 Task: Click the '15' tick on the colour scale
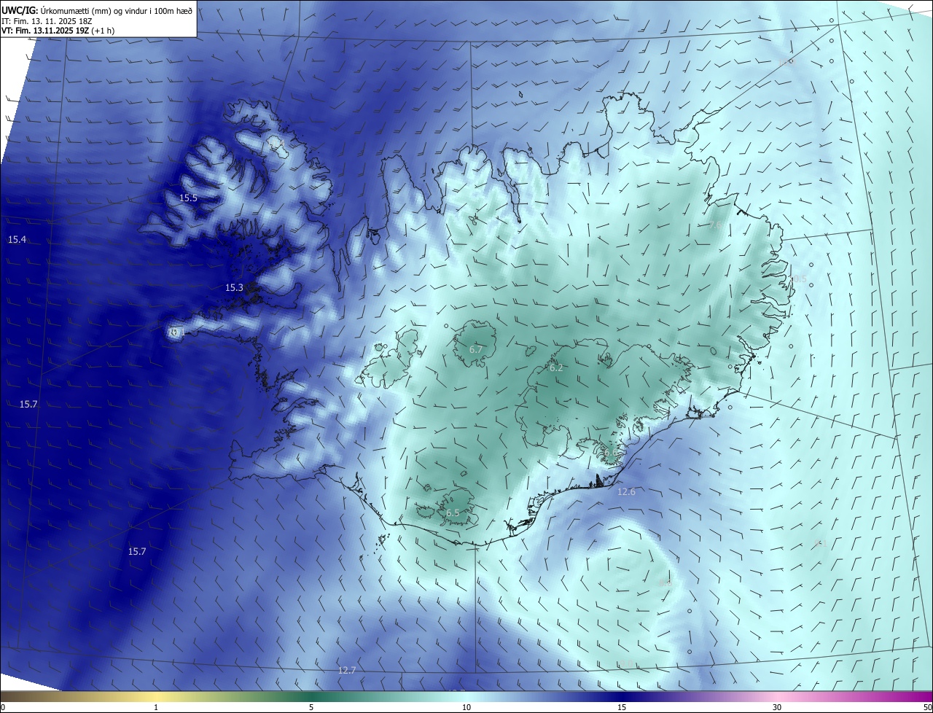click(622, 707)
